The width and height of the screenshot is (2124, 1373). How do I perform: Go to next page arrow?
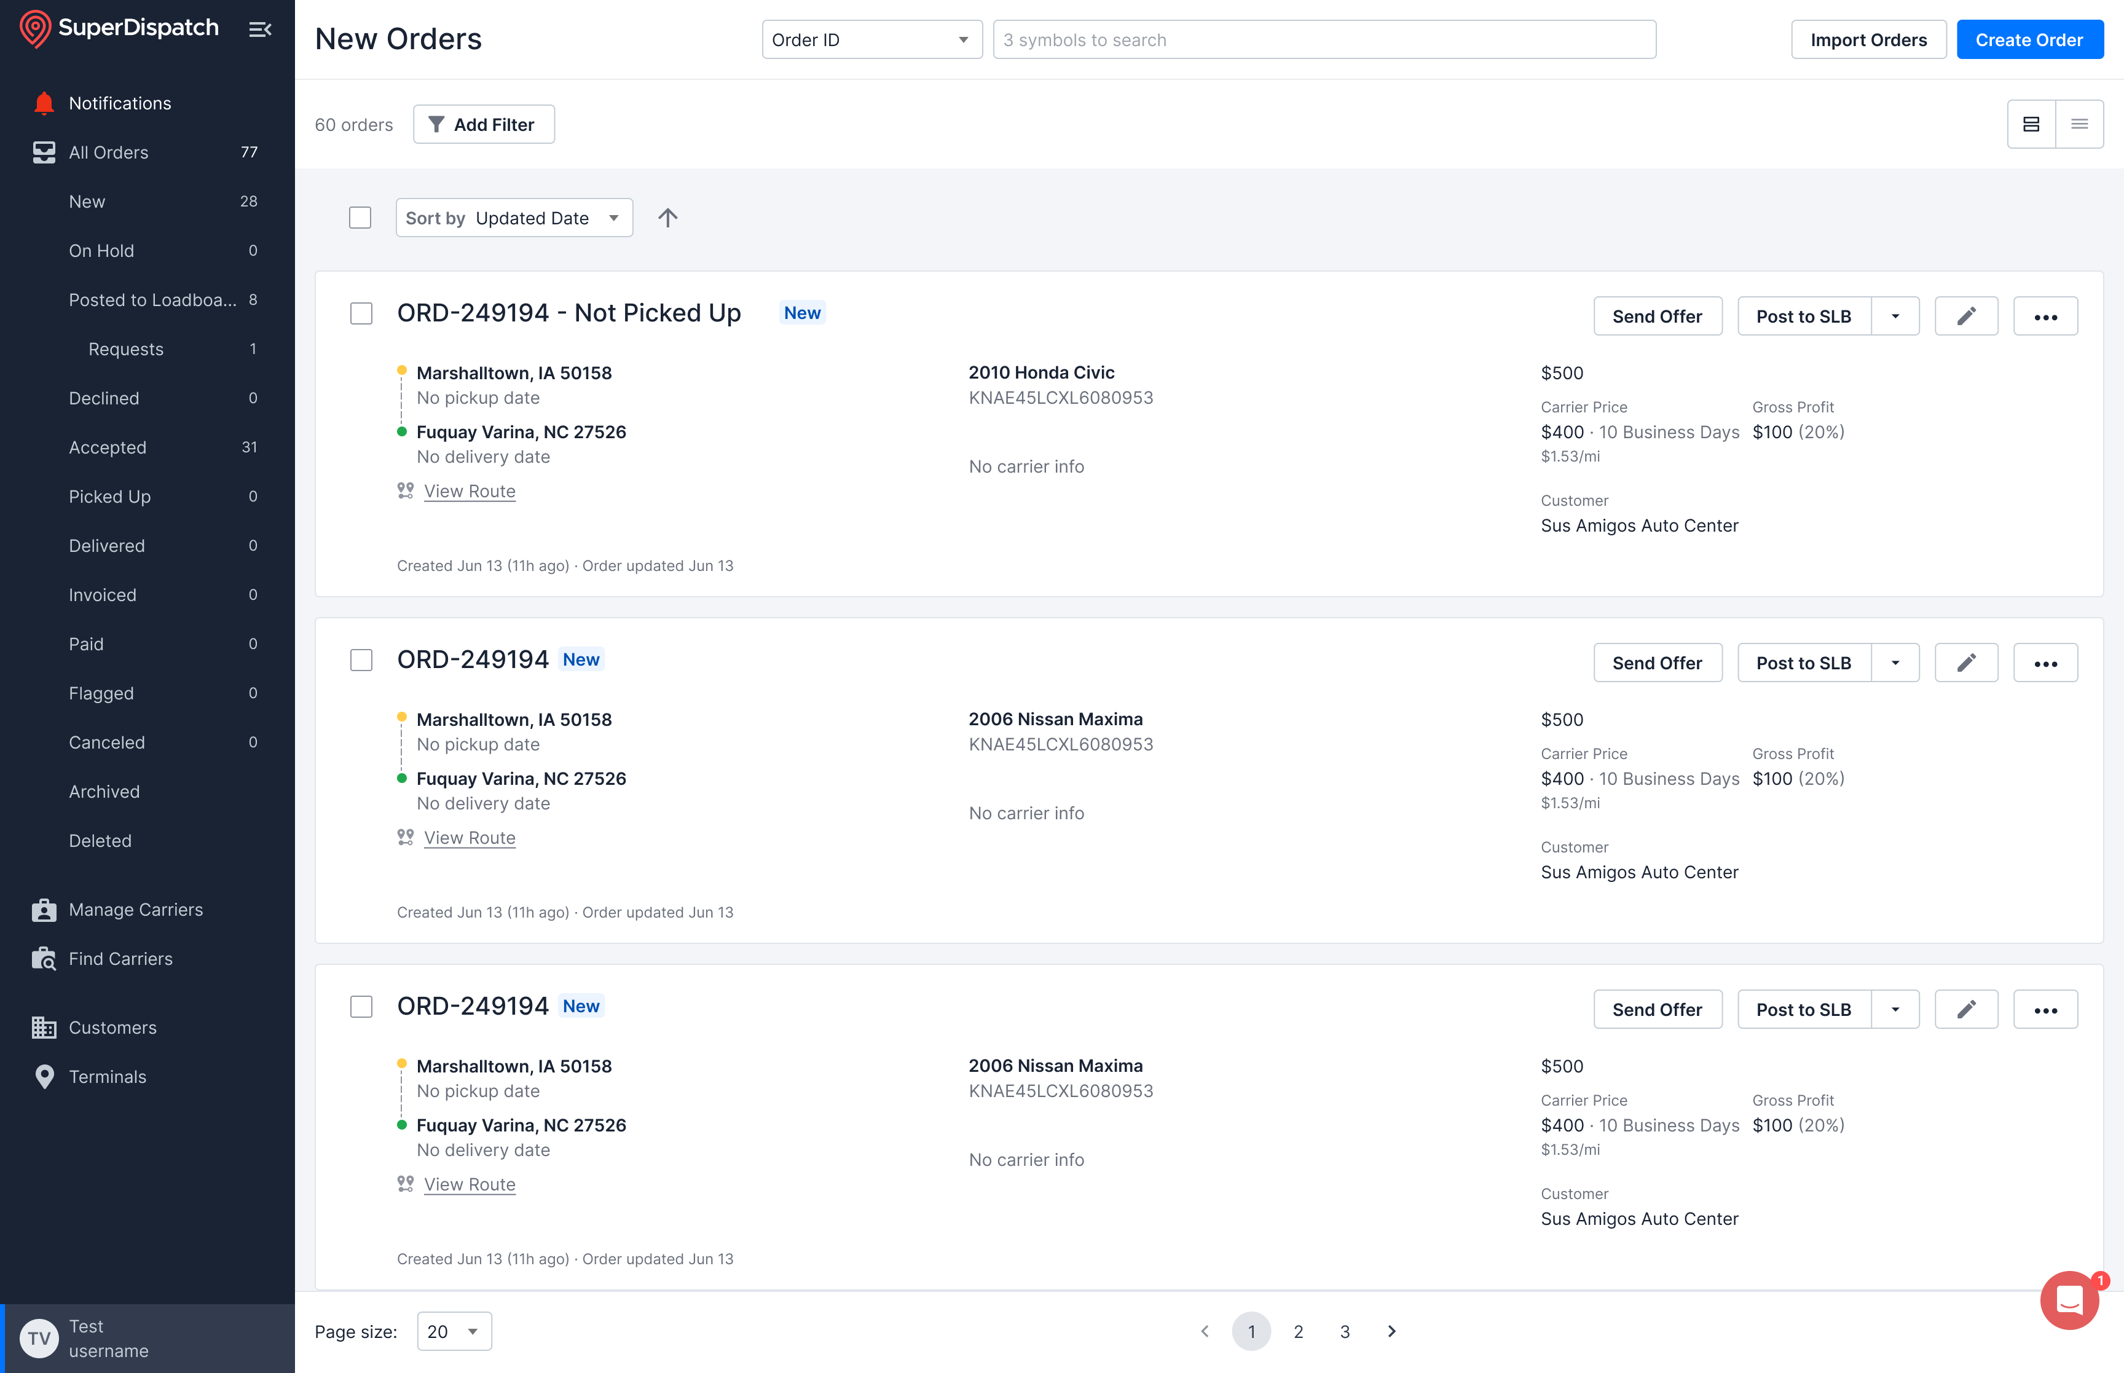pyautogui.click(x=1391, y=1331)
